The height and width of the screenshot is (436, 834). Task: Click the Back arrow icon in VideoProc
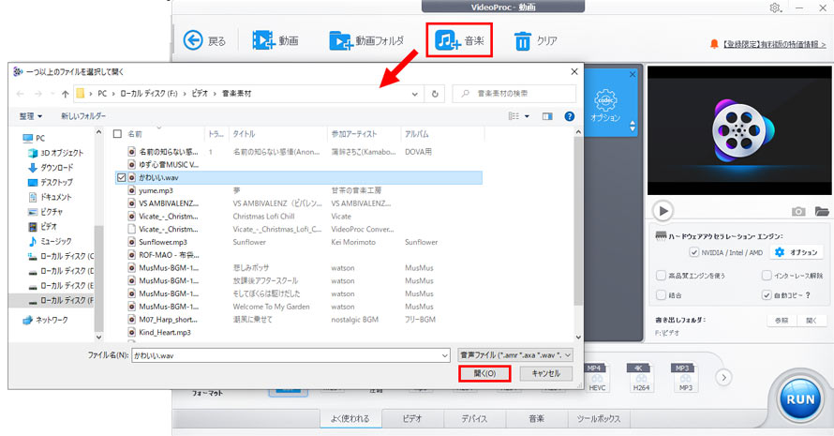(x=193, y=40)
